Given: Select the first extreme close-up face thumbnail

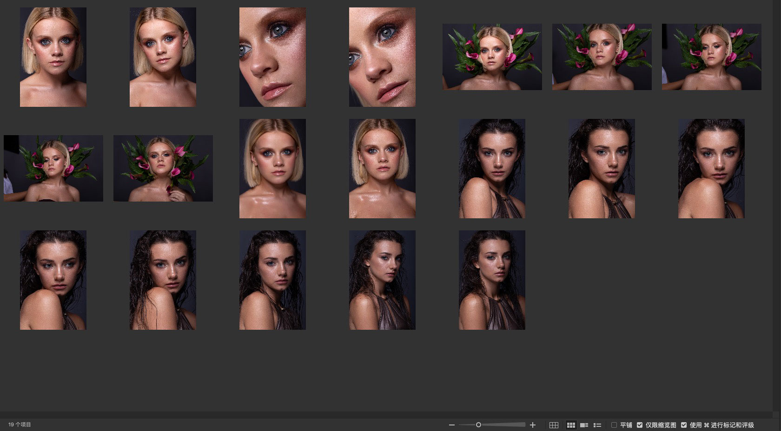Looking at the screenshot, I should [272, 57].
